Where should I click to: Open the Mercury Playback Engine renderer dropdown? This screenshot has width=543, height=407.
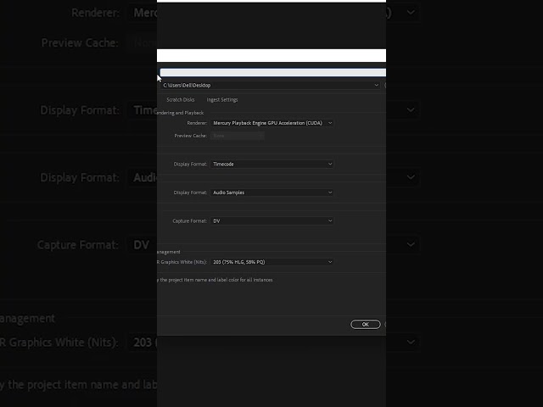click(x=267, y=123)
